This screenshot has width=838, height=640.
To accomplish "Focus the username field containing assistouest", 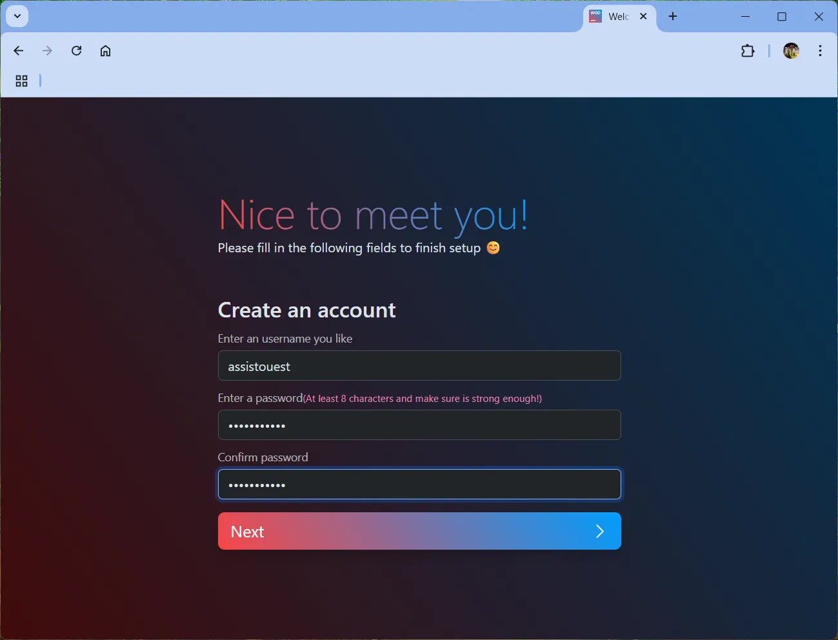I will (x=419, y=366).
